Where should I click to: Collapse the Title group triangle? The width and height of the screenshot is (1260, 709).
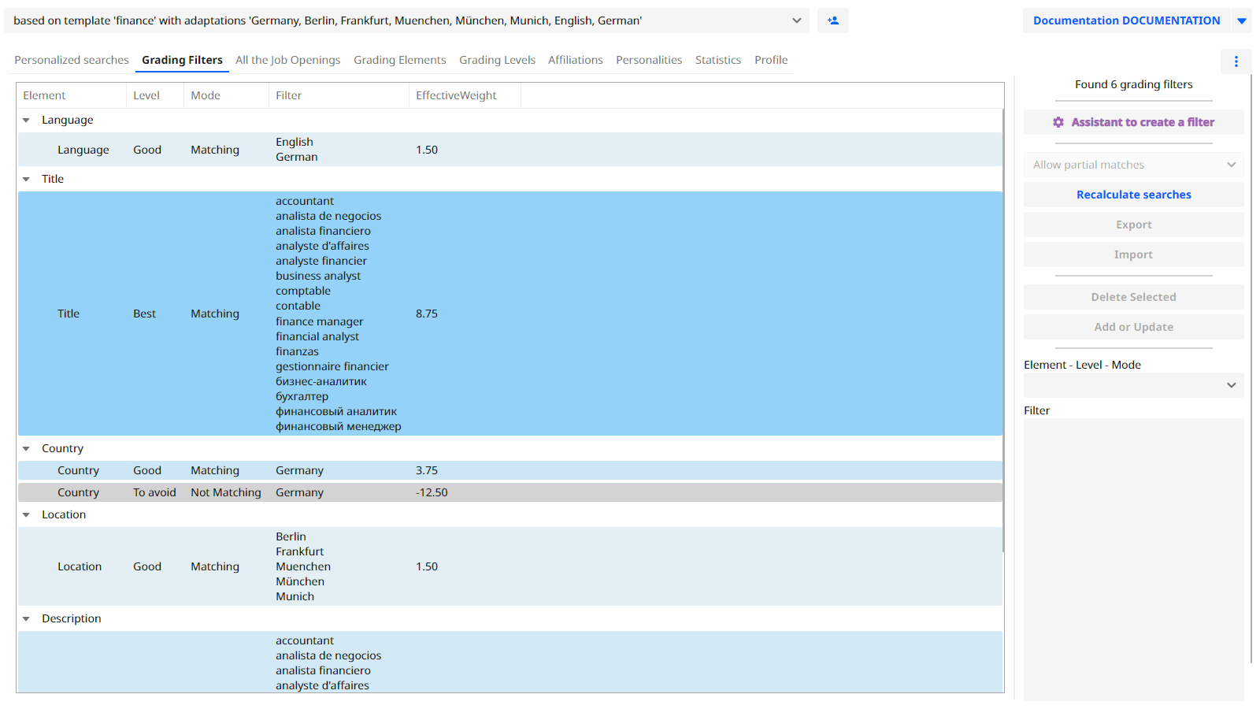pos(26,180)
